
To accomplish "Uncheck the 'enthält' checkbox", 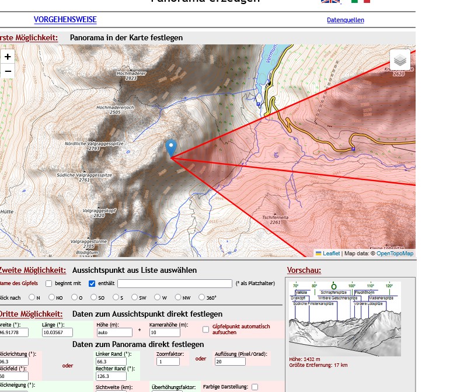I will tap(92, 284).
